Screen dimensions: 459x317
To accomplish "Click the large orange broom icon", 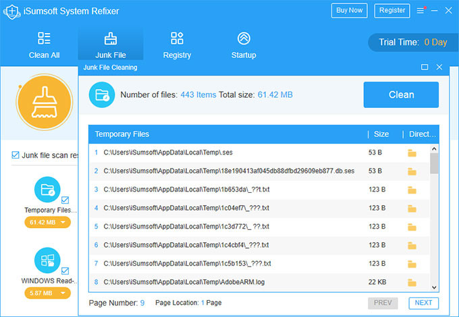I will coord(45,102).
